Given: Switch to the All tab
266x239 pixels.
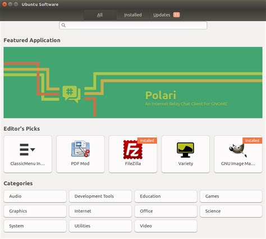Looking at the screenshot, I should tap(100, 15).
